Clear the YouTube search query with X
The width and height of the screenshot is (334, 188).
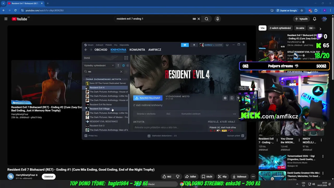tap(199, 19)
